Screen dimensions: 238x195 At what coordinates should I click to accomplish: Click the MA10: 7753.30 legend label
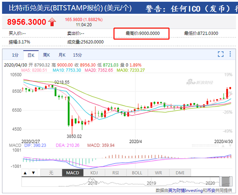[x=67, y=70]
